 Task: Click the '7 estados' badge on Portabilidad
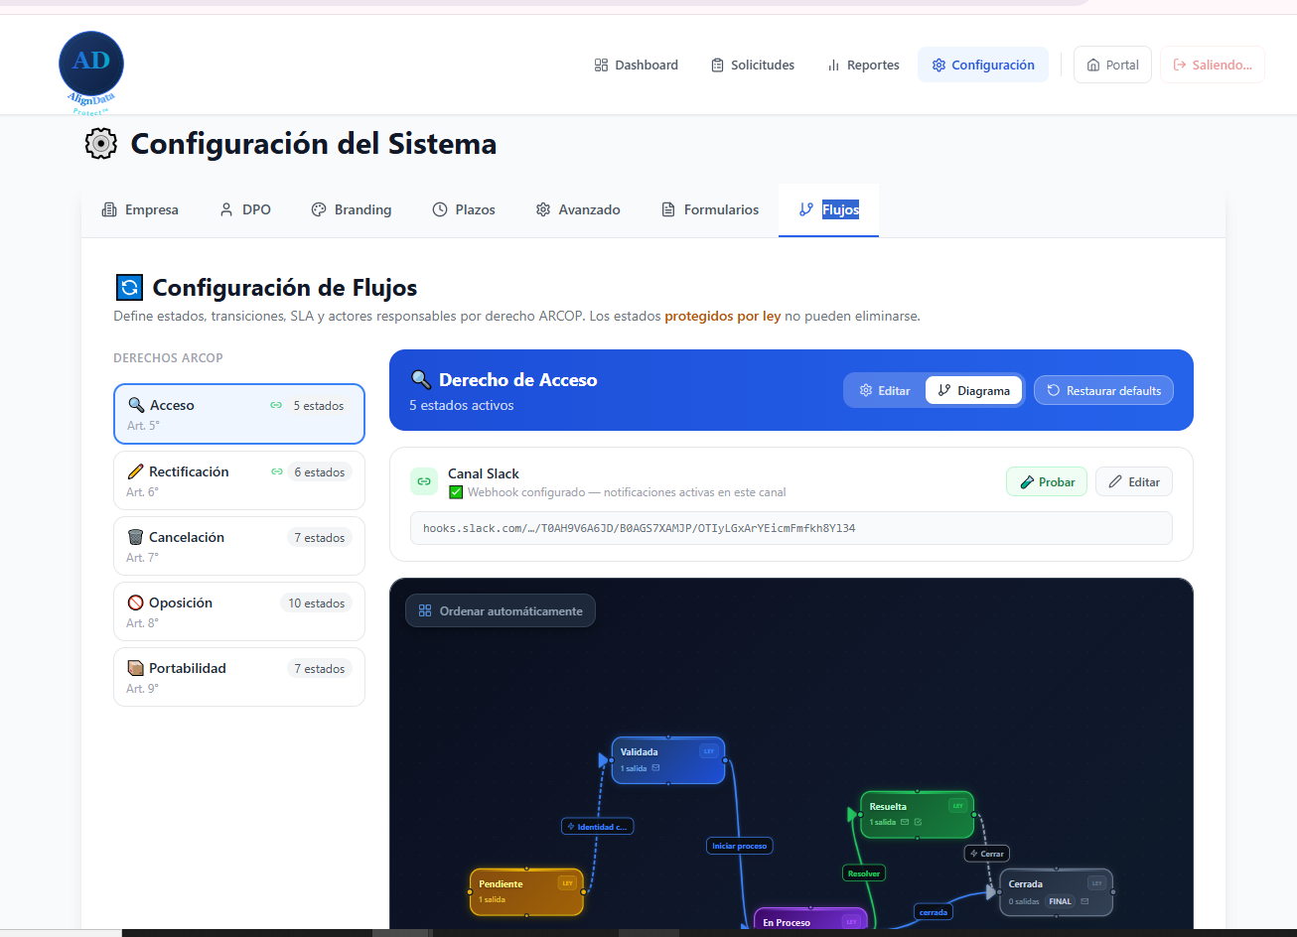click(x=319, y=668)
